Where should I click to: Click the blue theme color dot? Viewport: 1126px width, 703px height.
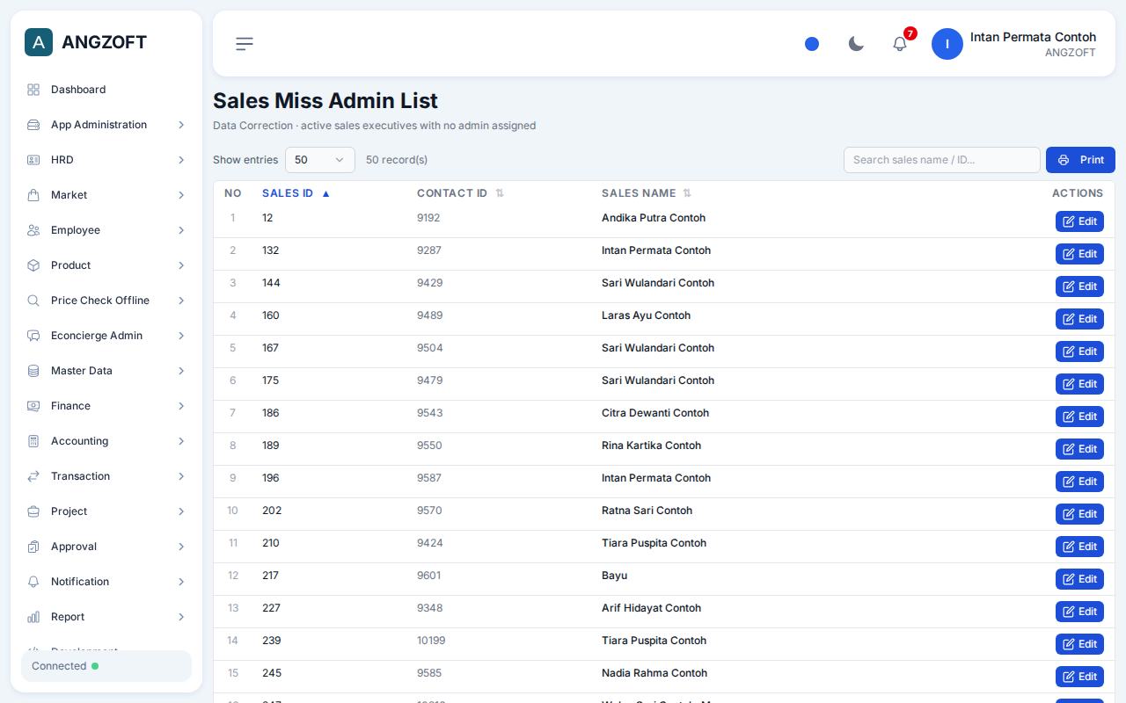812,44
